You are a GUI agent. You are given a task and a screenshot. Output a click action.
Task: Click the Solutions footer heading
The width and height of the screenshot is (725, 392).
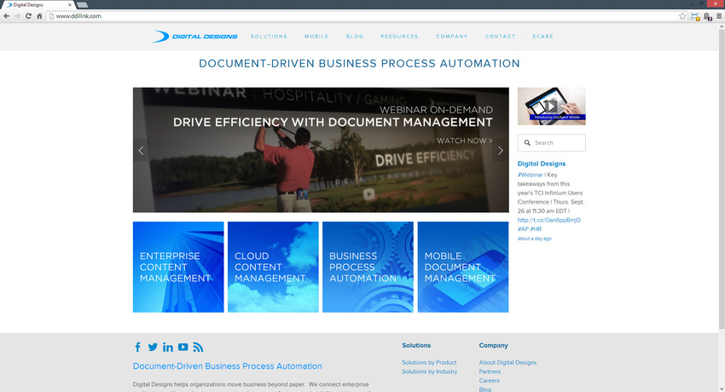coord(416,345)
